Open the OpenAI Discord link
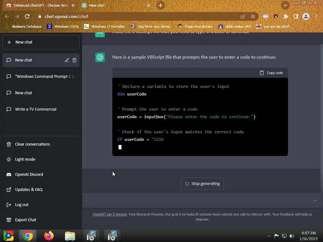Screen dimensions: 323x242 (x=41, y=175)
